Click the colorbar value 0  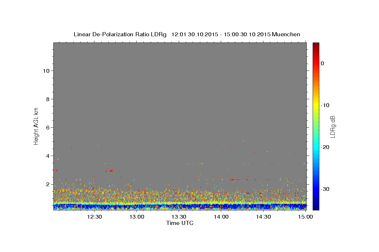tap(322, 63)
